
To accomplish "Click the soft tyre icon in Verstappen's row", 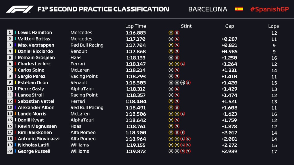I will 177,45.
